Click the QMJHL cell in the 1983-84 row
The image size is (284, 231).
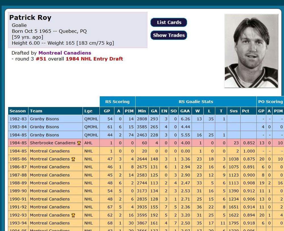[x=91, y=127]
